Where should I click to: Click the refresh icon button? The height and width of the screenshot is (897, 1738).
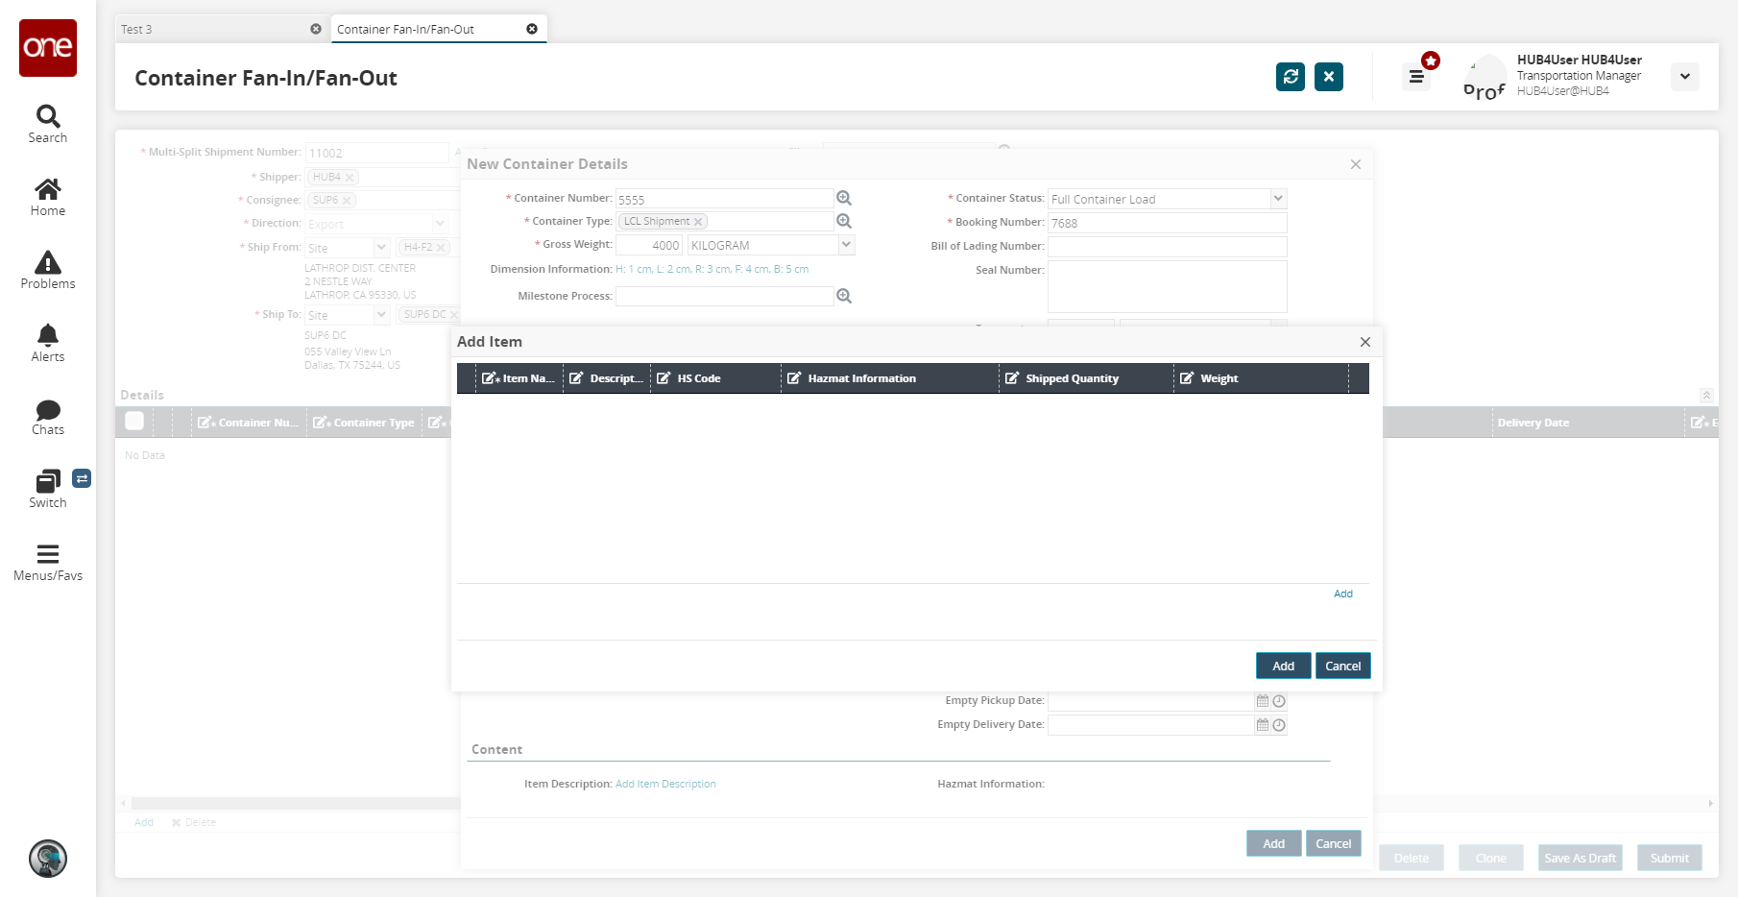[x=1290, y=77]
